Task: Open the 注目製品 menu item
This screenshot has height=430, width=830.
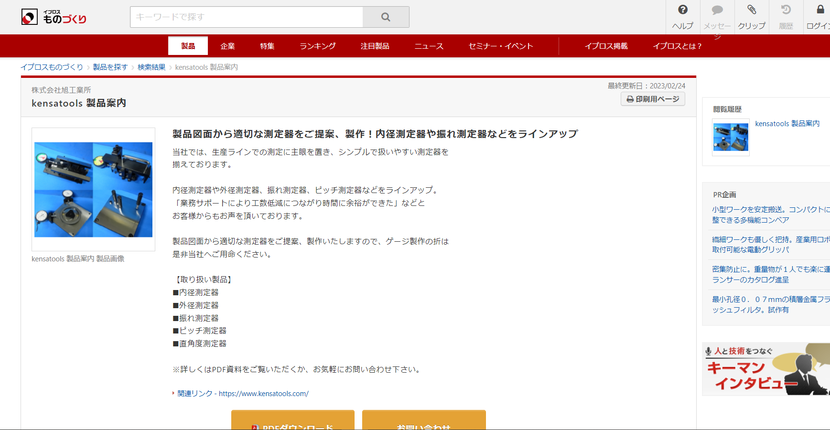Action: point(375,46)
